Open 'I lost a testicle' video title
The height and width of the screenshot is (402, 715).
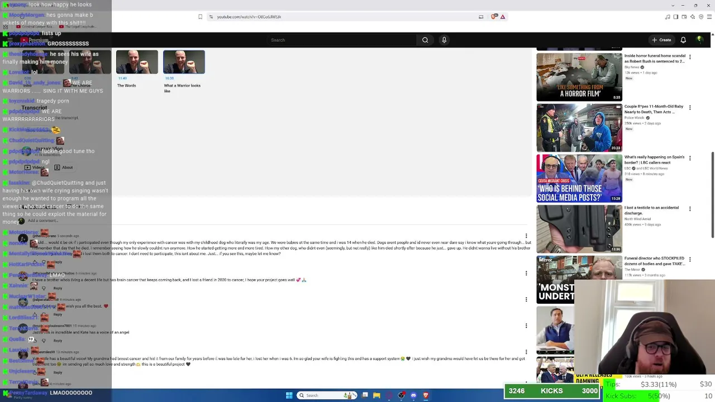click(652, 210)
